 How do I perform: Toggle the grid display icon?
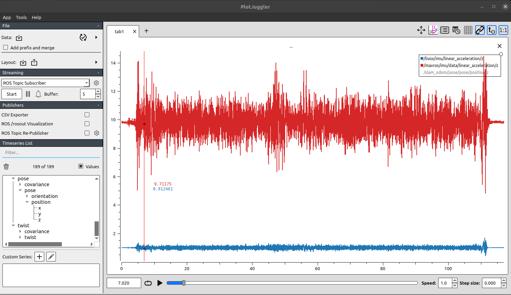click(x=468, y=30)
